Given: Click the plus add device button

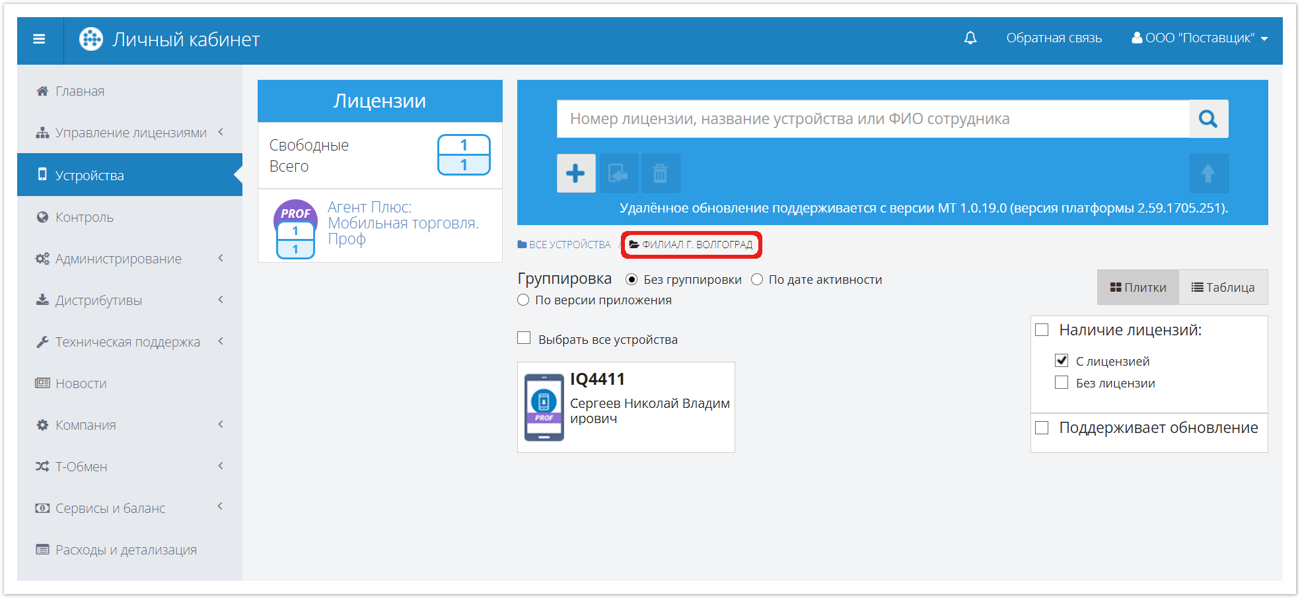Looking at the screenshot, I should coord(575,174).
